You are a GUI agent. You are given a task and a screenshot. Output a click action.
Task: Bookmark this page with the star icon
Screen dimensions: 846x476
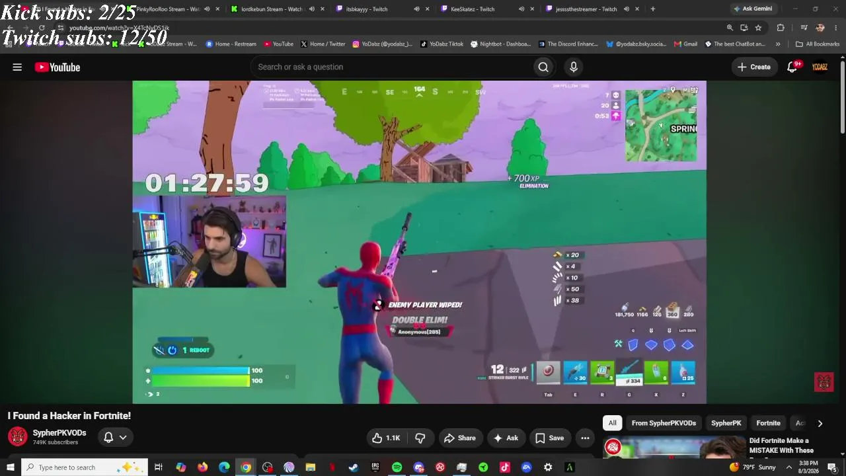pyautogui.click(x=758, y=28)
